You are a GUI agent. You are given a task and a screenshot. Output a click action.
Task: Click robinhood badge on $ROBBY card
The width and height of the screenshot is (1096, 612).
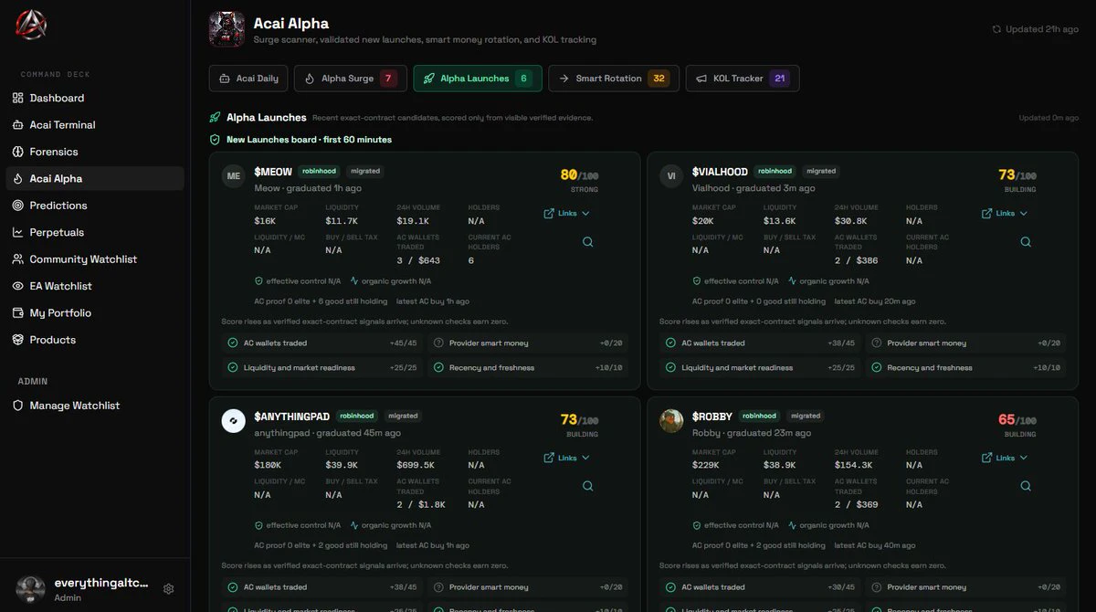coord(759,416)
